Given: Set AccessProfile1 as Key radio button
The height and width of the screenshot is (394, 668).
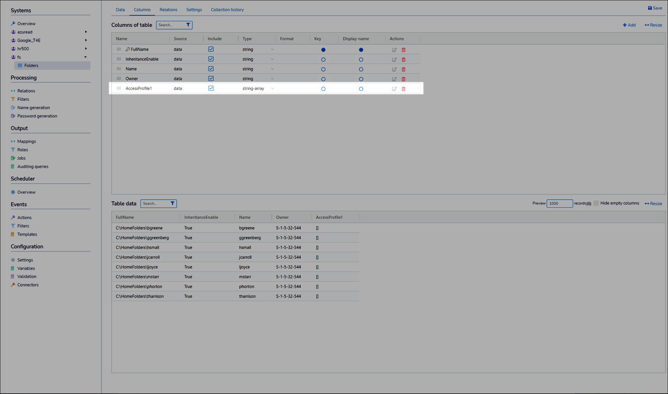Looking at the screenshot, I should coord(323,89).
